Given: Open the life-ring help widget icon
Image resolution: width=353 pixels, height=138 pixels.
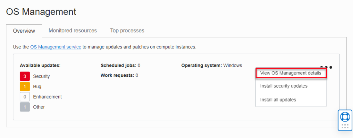Looking at the screenshot, I should [345, 117].
